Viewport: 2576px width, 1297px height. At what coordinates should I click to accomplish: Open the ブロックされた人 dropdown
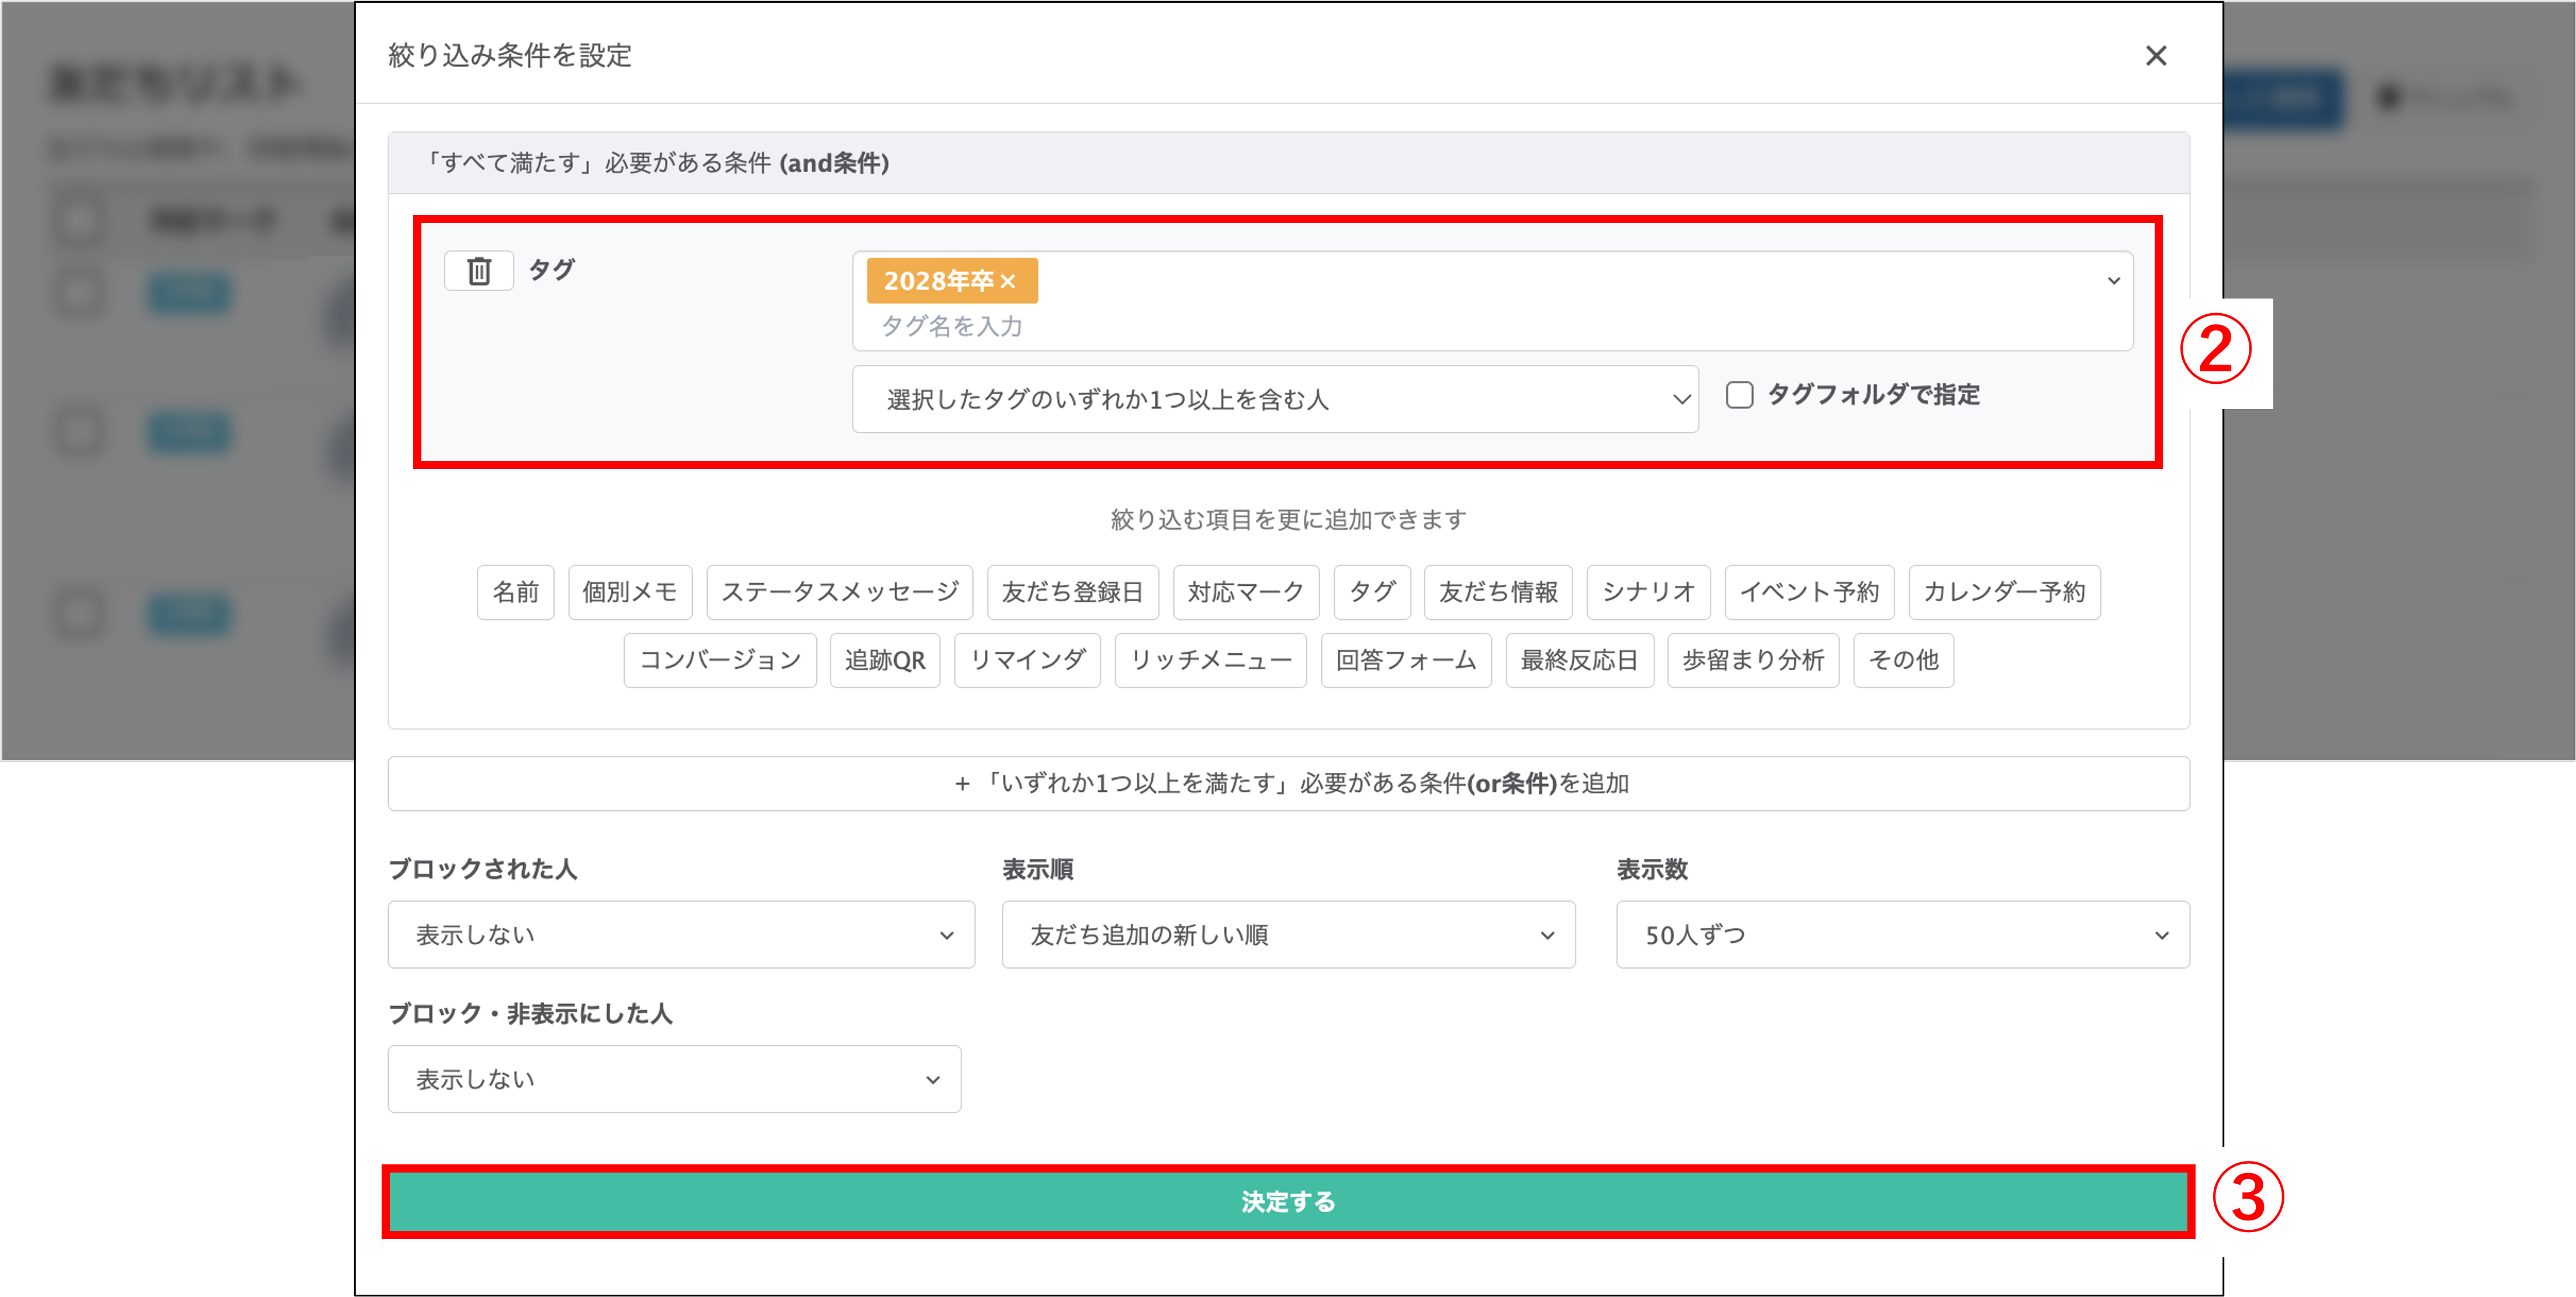click(680, 935)
